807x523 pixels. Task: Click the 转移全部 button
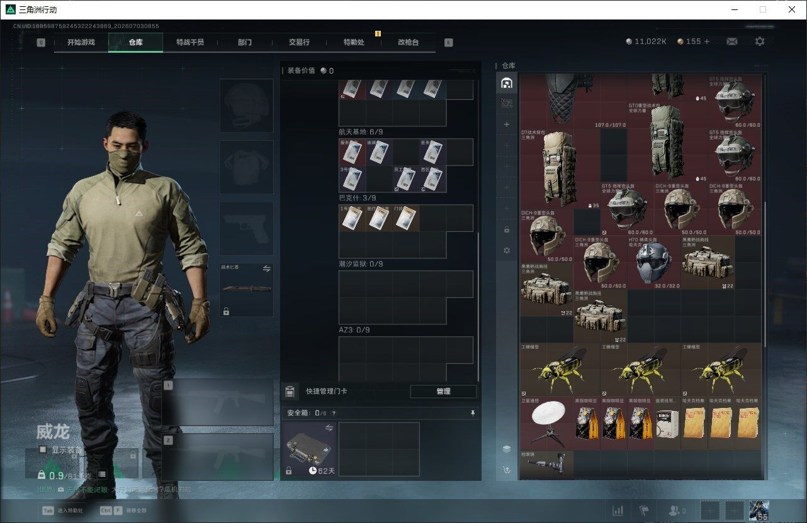coord(123,510)
